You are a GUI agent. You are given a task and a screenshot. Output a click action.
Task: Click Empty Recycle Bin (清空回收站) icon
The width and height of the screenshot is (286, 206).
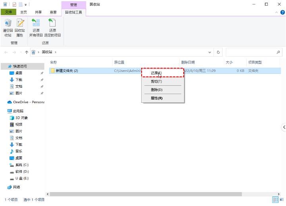tap(8, 28)
